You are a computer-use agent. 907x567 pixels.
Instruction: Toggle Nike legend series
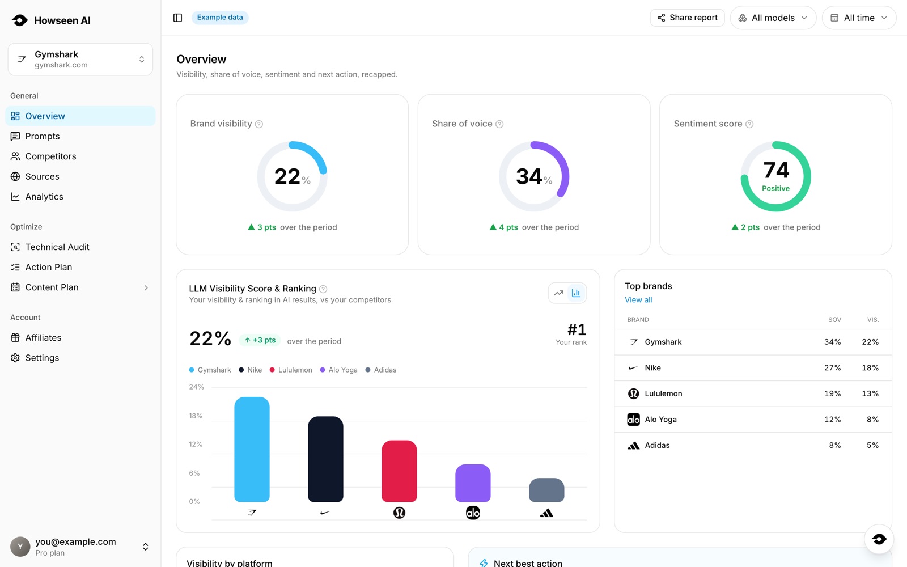coord(250,370)
